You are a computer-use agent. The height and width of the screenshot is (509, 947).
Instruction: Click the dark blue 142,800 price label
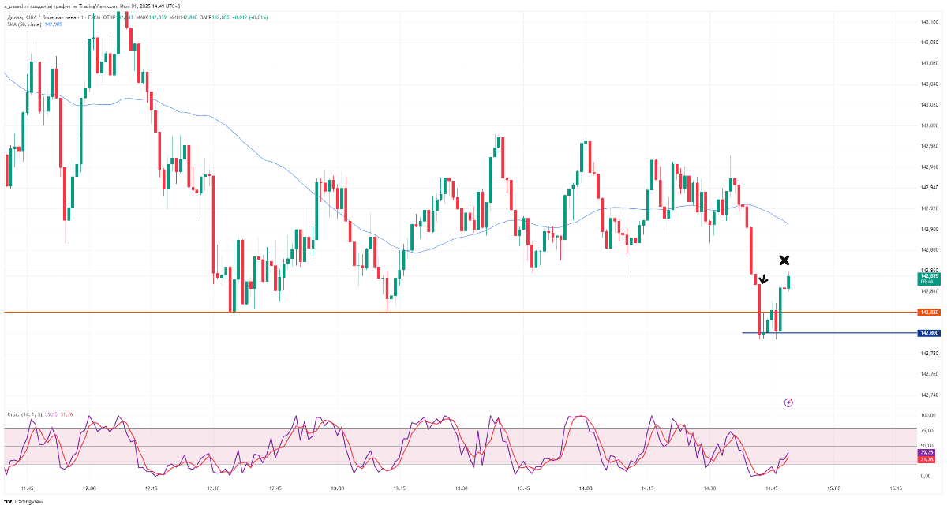[928, 333]
